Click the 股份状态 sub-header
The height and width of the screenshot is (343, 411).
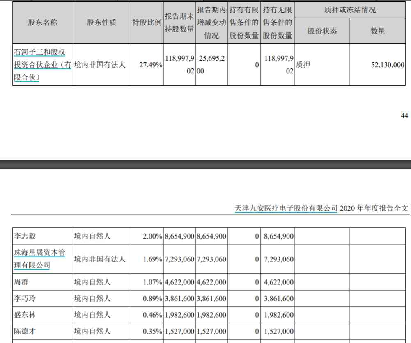(x=322, y=31)
